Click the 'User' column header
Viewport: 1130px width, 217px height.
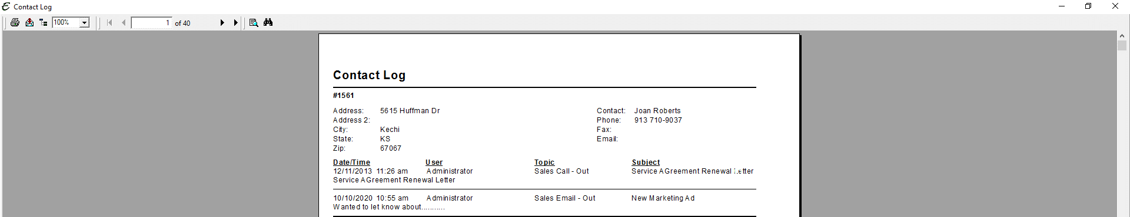[x=434, y=162]
